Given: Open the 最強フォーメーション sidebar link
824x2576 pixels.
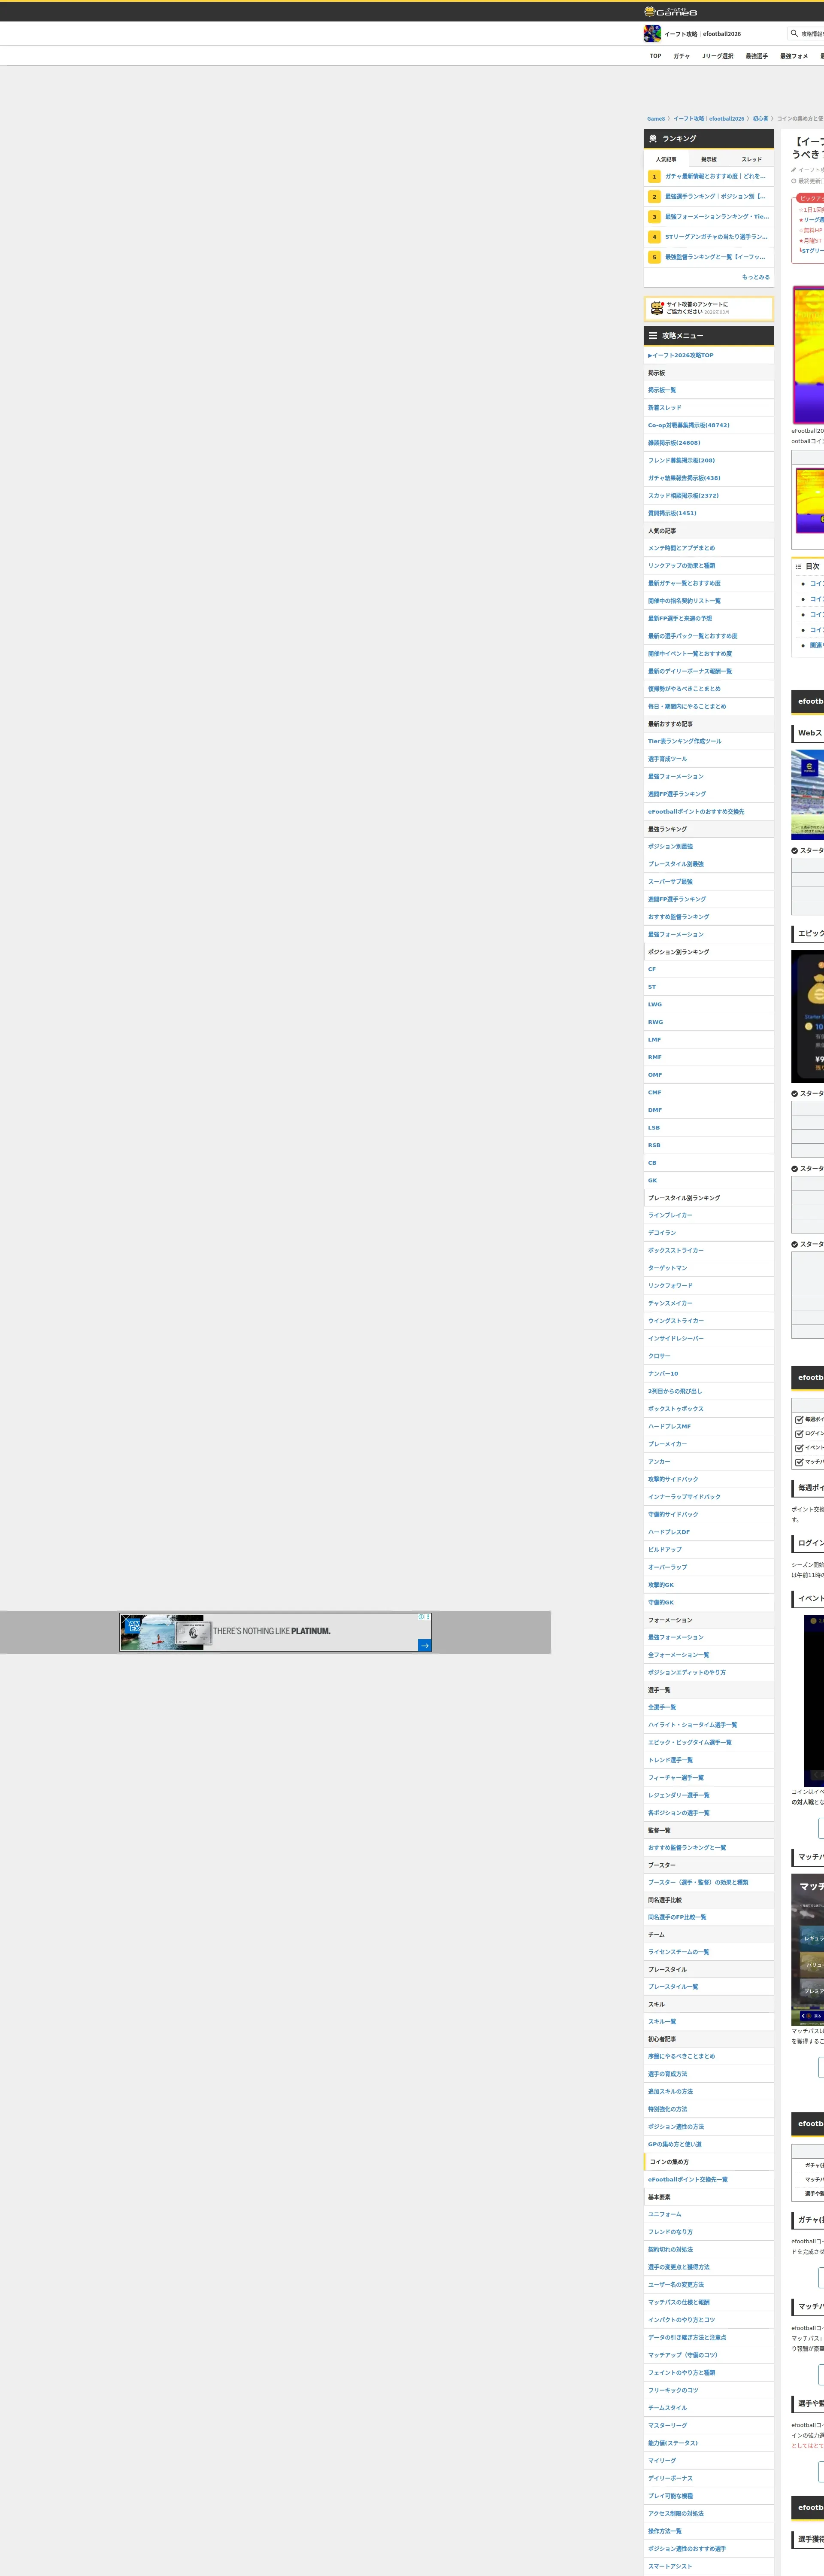Looking at the screenshot, I should (x=675, y=776).
